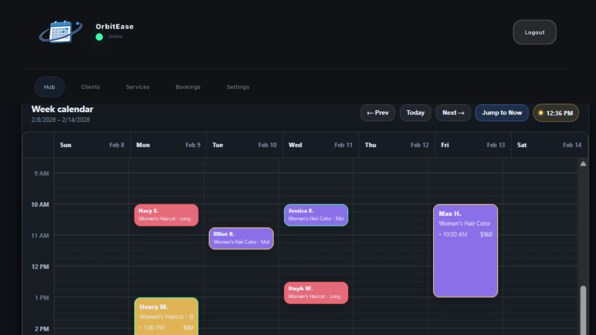596x335 pixels.
Task: Click the 9 AM time label
Action: click(x=42, y=174)
